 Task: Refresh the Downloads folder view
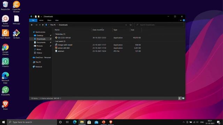[130, 25]
